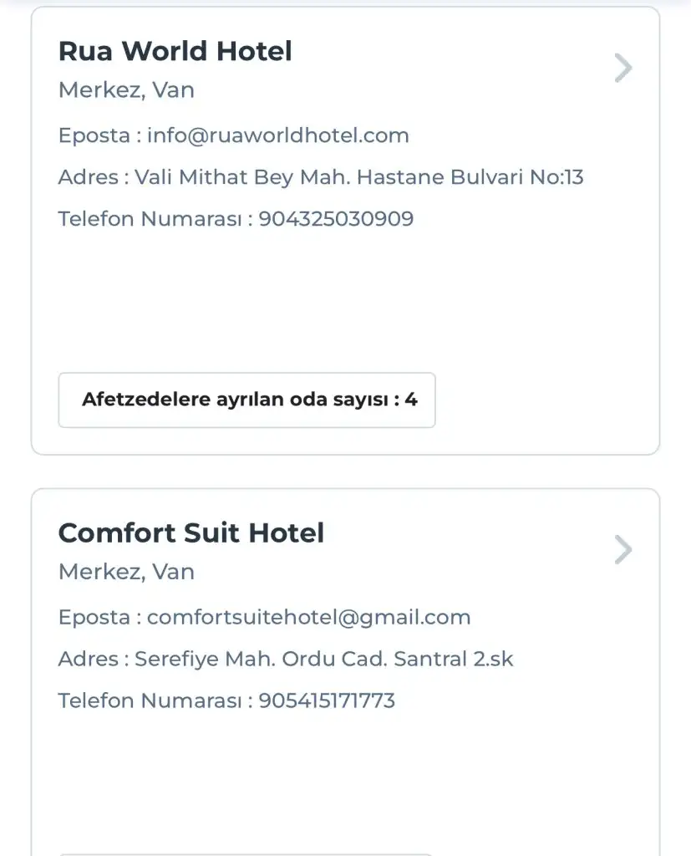Tap the Rua World Hotel title
Screen dimensions: 691x856
175,51
